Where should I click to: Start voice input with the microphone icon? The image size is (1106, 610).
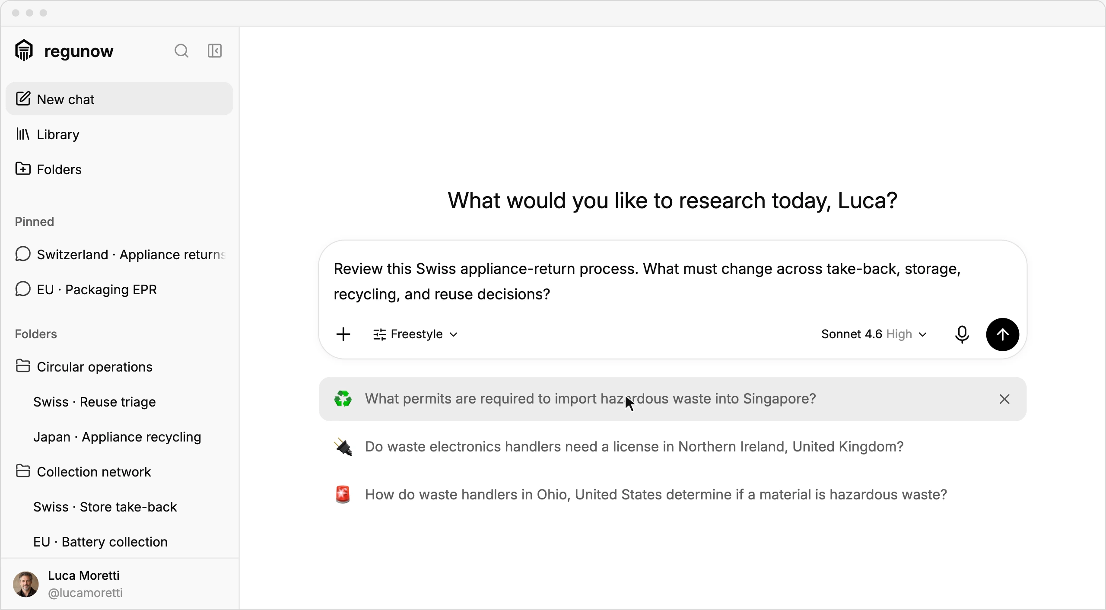pyautogui.click(x=962, y=334)
